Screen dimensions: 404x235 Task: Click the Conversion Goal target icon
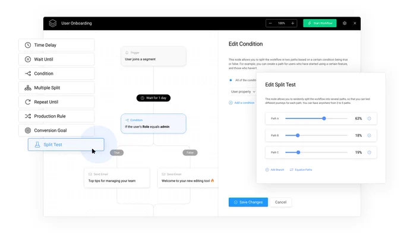28,131
